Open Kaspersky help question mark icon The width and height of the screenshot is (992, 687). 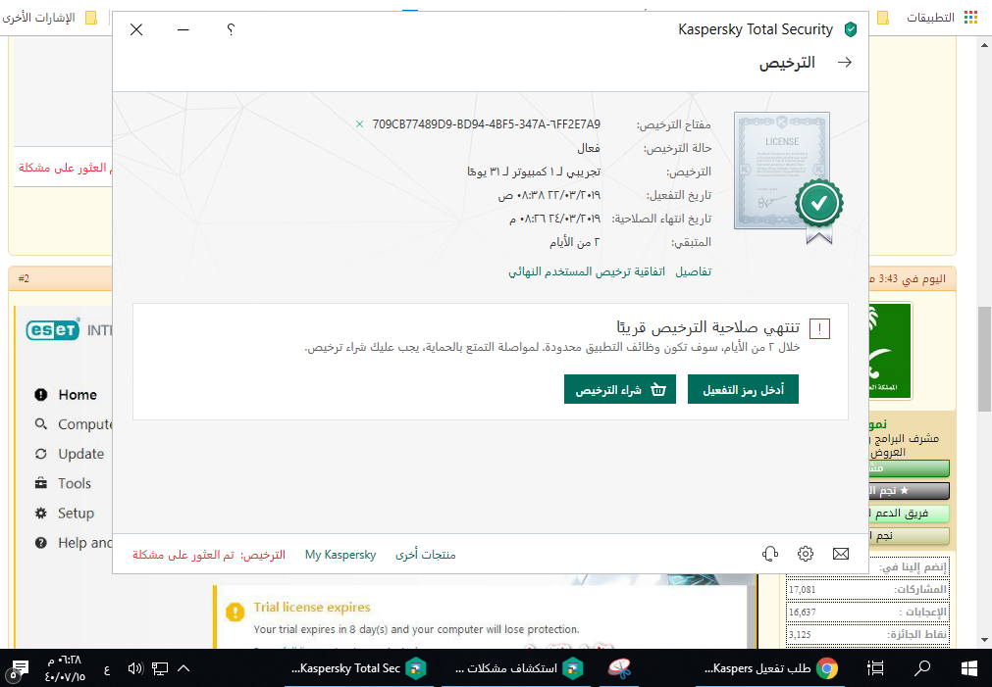pyautogui.click(x=231, y=29)
